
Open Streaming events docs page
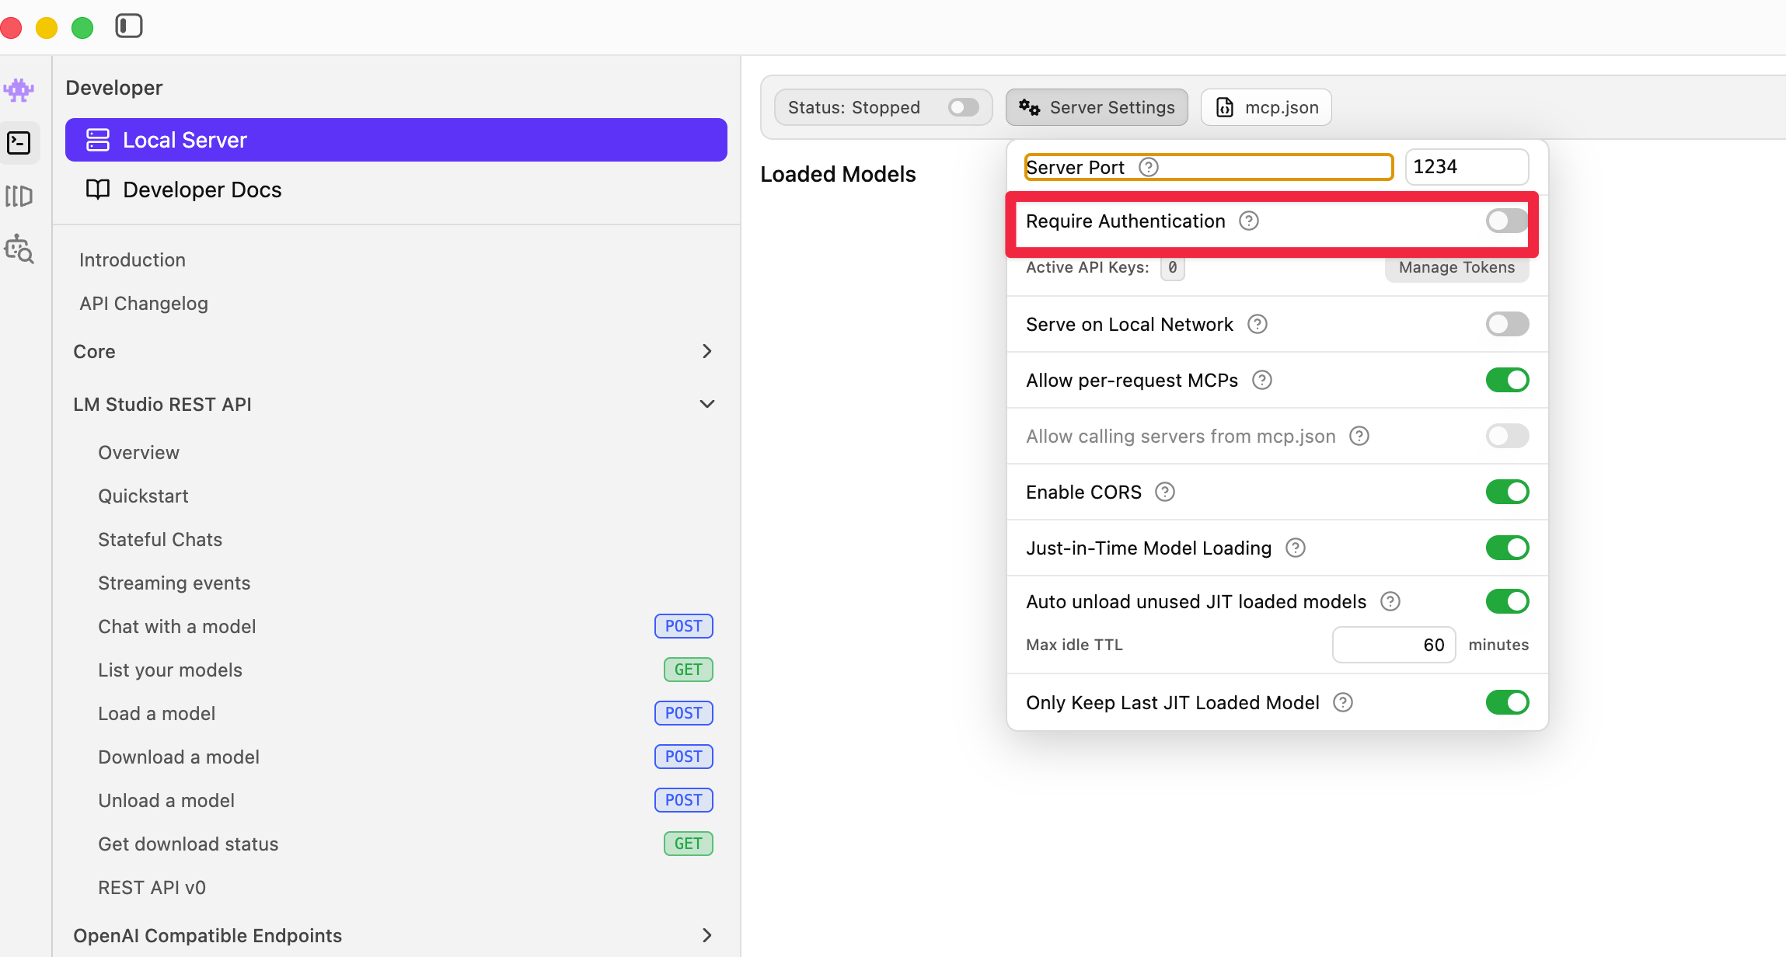coord(174,583)
